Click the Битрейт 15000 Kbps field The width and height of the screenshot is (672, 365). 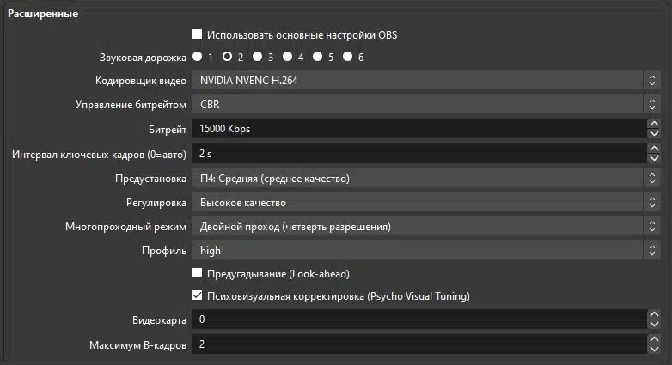click(419, 129)
